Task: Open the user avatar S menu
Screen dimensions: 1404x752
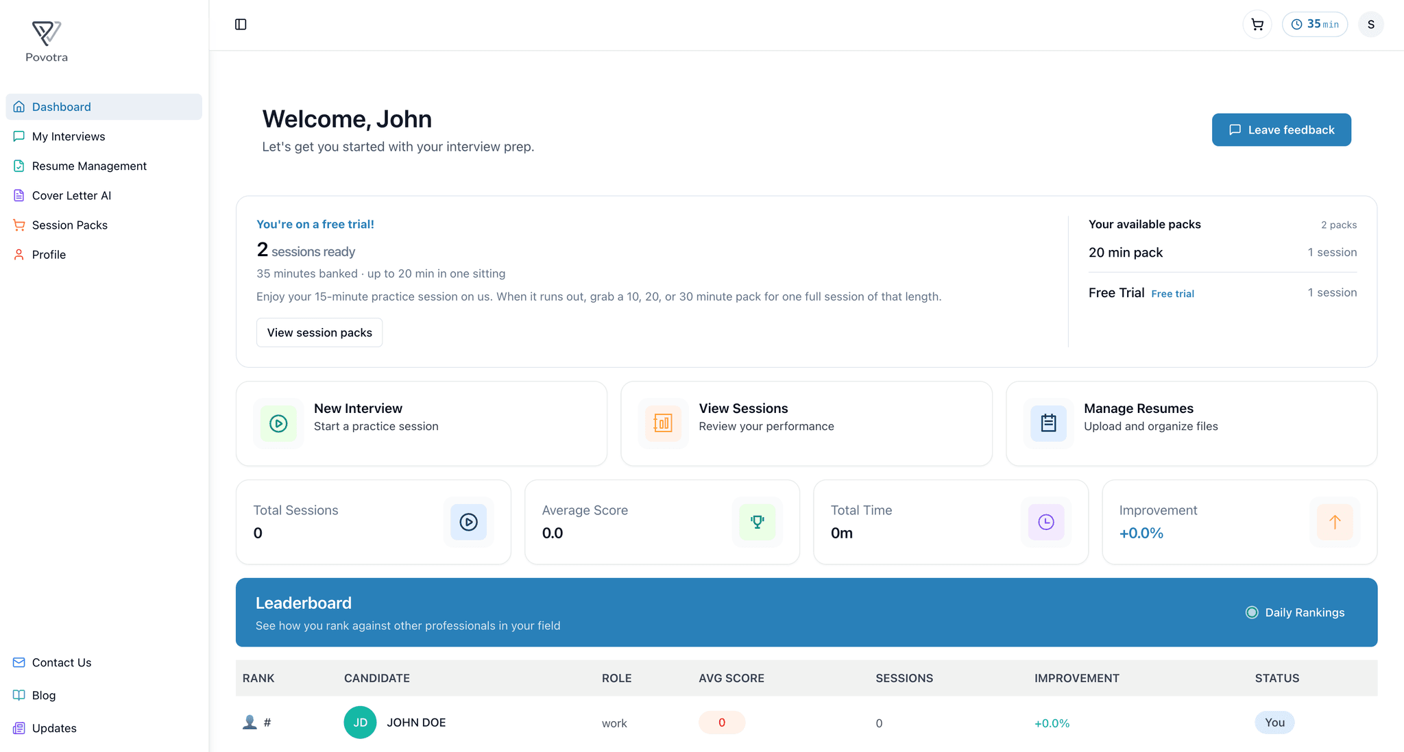Action: [1371, 25]
